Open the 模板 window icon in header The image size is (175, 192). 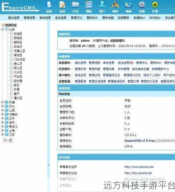coord(89,5)
